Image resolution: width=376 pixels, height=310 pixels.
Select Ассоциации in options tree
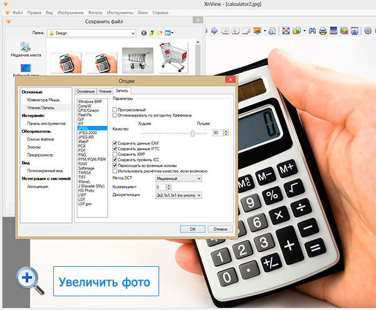click(x=38, y=187)
